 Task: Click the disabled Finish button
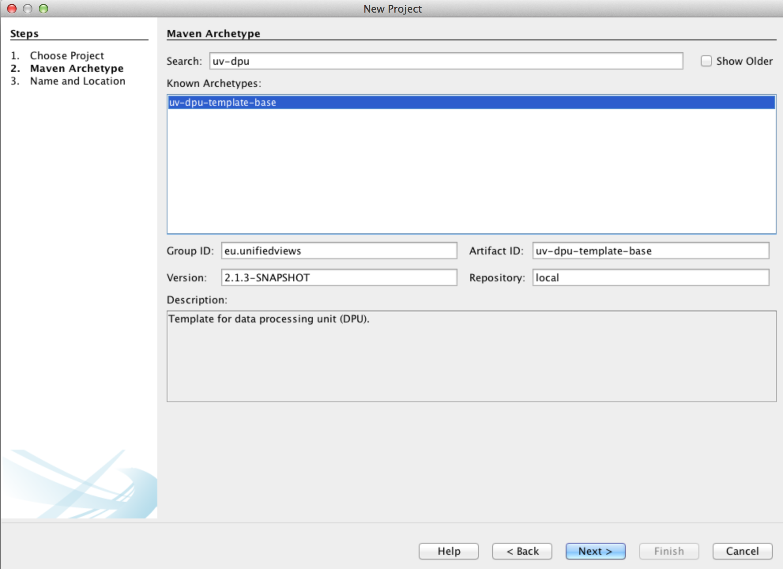coord(668,551)
